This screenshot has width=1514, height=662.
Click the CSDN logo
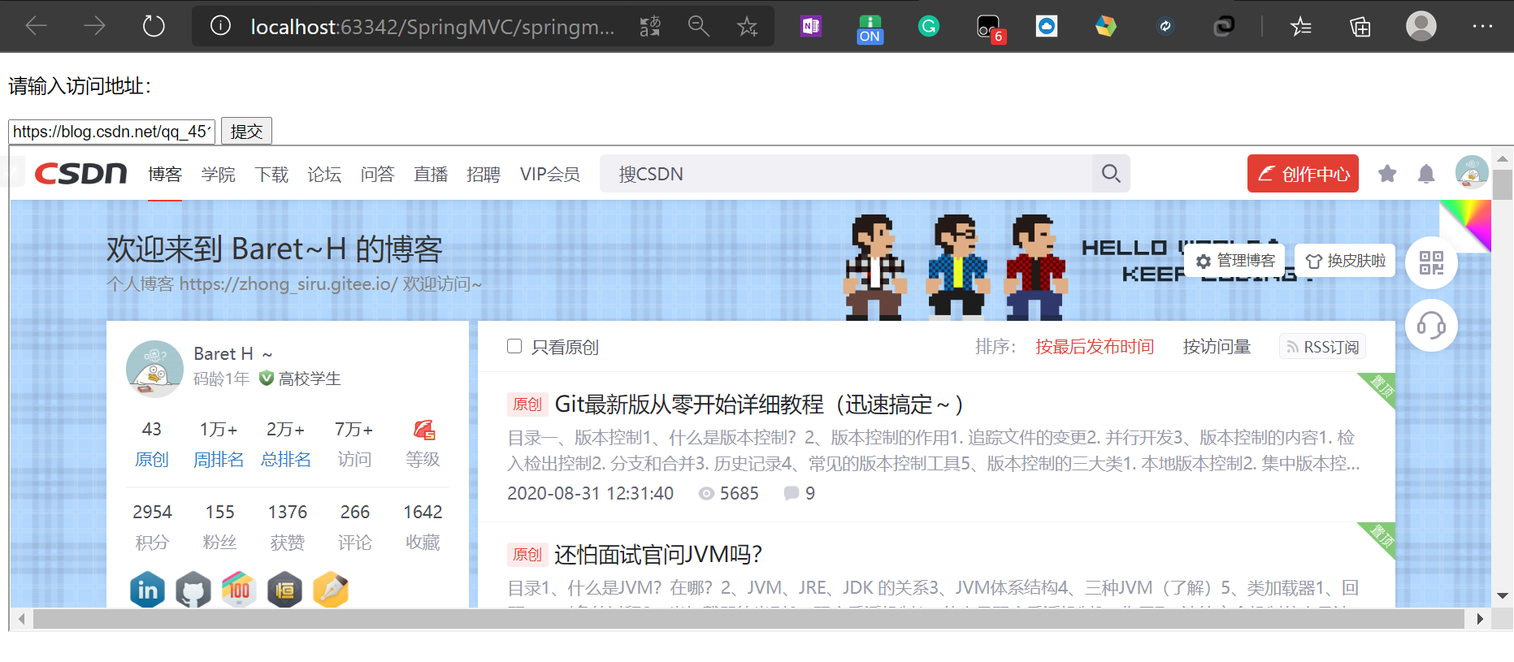80,173
